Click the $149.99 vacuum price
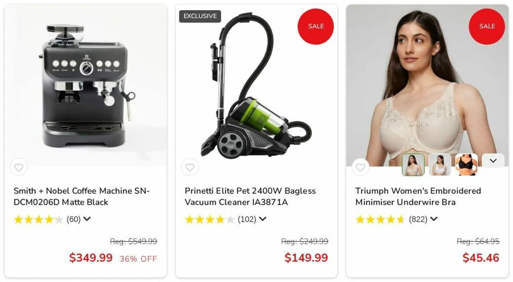Screen dimensions: 513x282 (306, 258)
